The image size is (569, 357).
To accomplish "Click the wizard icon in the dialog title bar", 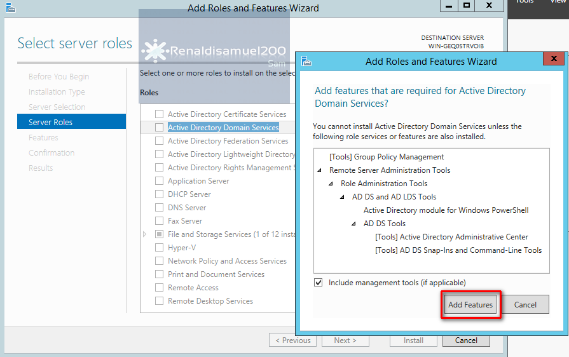I will tap(306, 61).
